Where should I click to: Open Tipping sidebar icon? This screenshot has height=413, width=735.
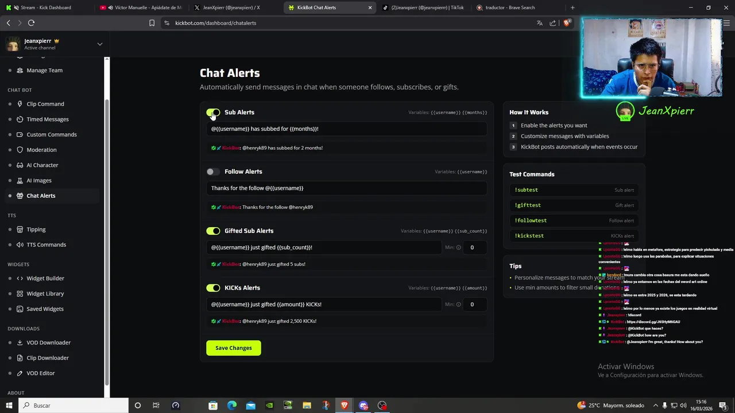pyautogui.click(x=20, y=229)
